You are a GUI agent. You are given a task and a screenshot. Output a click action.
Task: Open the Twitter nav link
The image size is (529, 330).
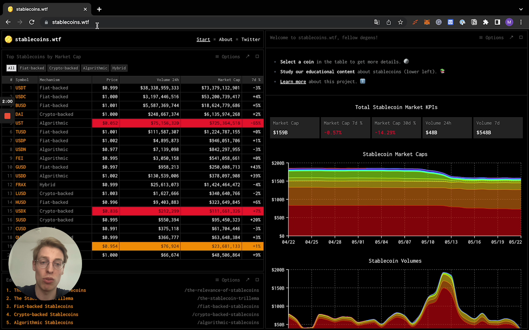[x=251, y=39]
